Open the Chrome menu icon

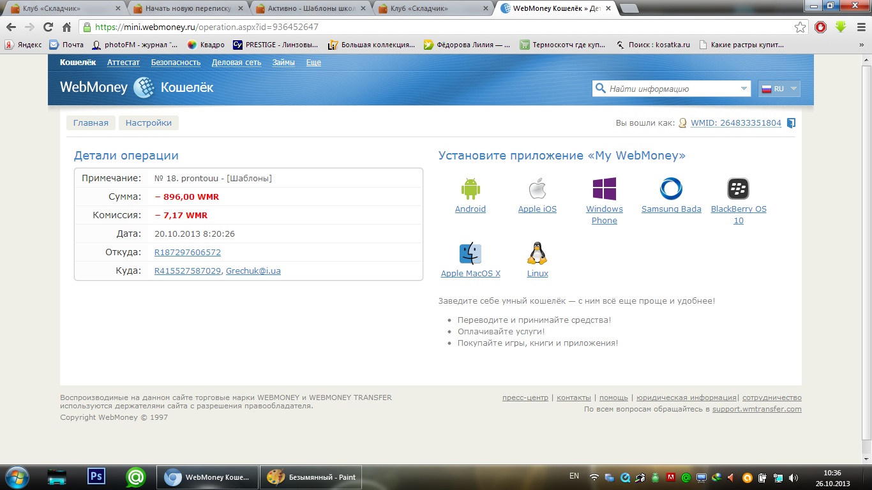[x=860, y=27]
